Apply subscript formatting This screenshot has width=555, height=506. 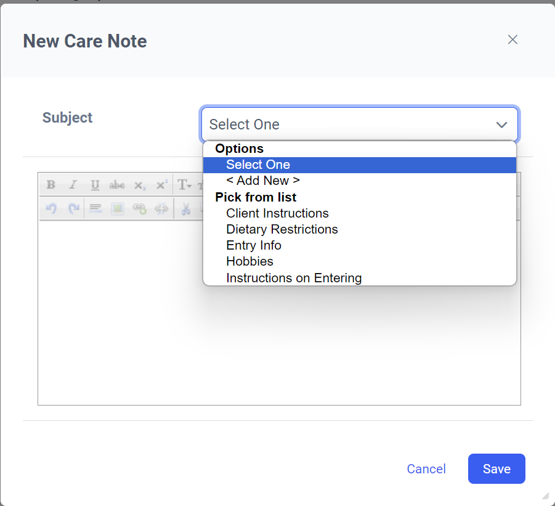(139, 184)
